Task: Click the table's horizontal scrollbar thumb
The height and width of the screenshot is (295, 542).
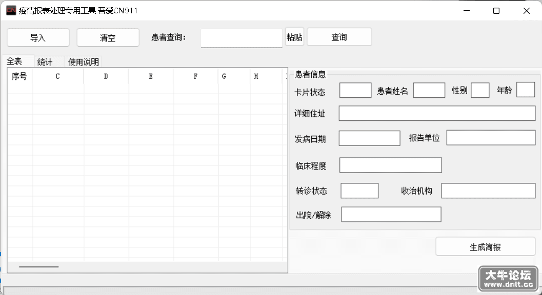Action: tap(39, 267)
